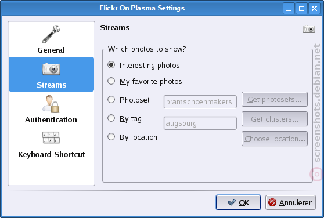Switch to the Authentication label tab
This screenshot has width=324, height=218.
(51, 119)
